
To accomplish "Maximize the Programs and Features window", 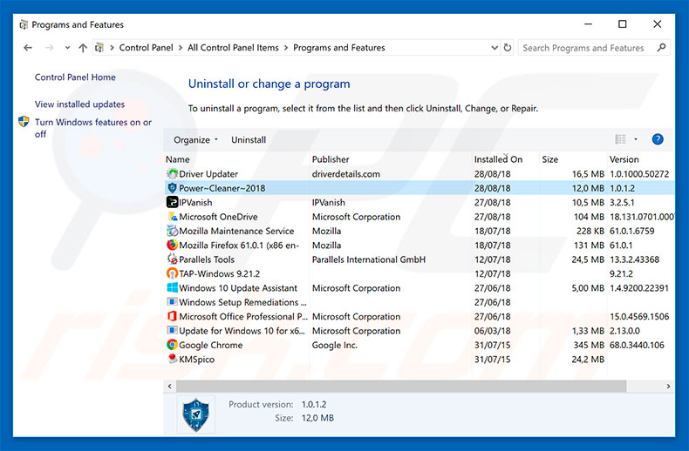I will coord(622,24).
